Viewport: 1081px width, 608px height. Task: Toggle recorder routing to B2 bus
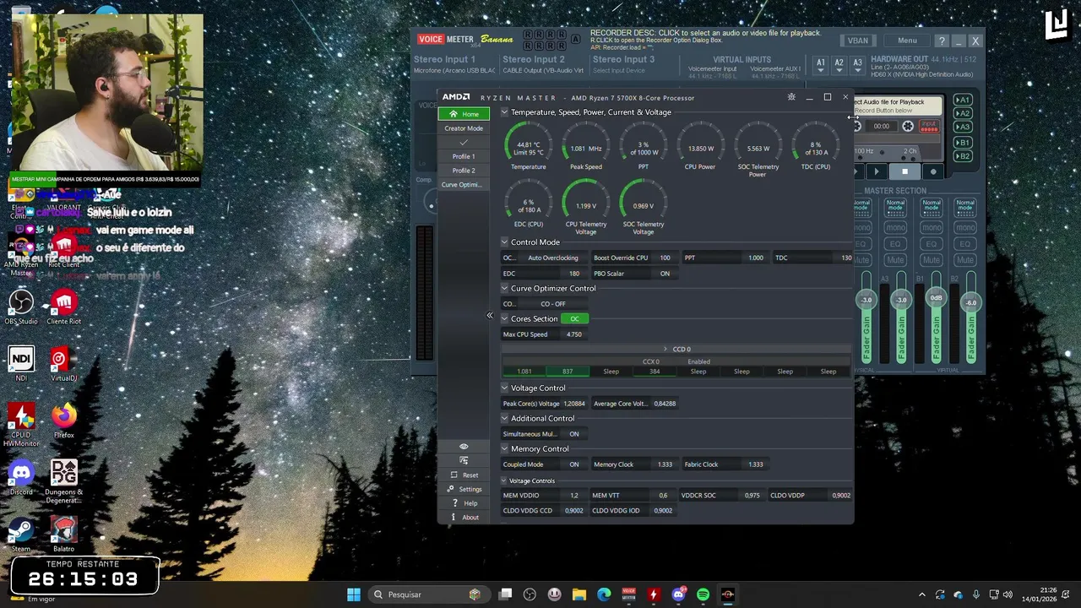pos(963,156)
